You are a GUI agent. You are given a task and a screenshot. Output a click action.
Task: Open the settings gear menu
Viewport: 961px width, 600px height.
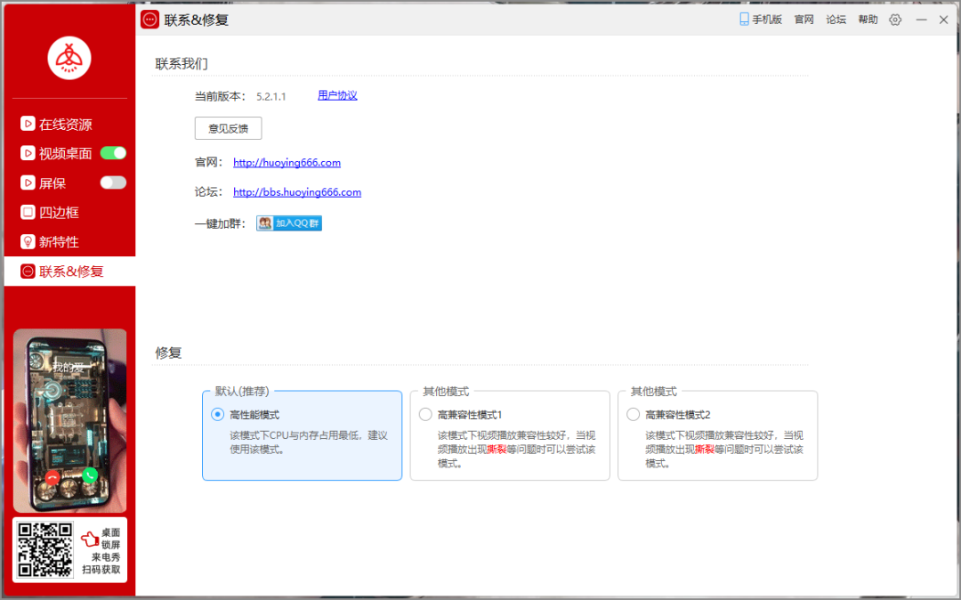pyautogui.click(x=895, y=19)
